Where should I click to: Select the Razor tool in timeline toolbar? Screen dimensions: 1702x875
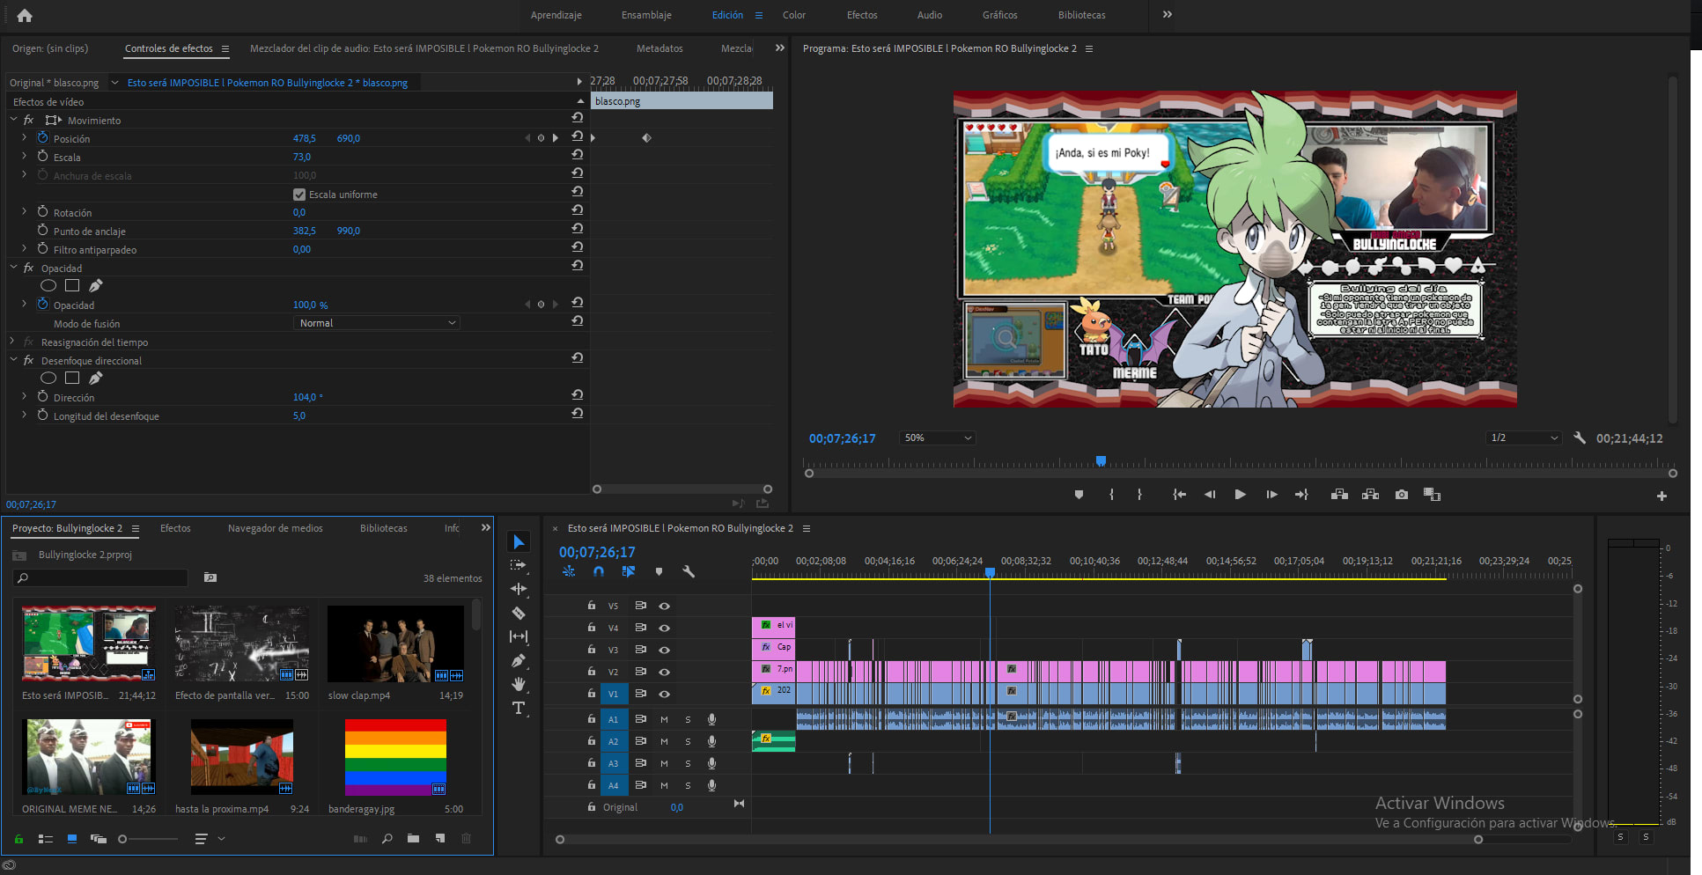pos(519,613)
